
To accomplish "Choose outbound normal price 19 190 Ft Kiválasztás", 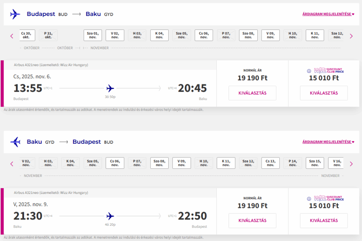I will click(252, 93).
